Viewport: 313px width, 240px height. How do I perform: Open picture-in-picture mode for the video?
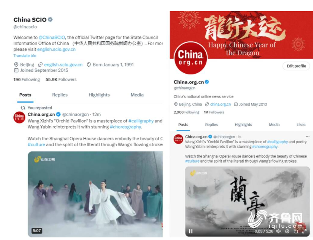click(296, 231)
